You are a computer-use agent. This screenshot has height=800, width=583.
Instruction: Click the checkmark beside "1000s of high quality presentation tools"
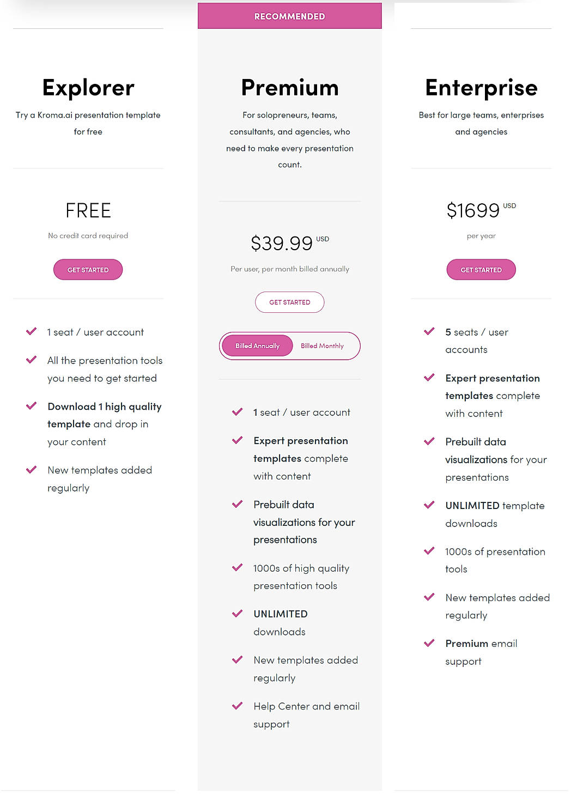tap(237, 568)
